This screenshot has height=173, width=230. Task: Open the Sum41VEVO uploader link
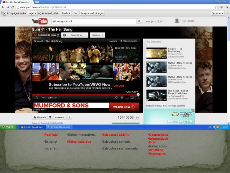(47, 123)
